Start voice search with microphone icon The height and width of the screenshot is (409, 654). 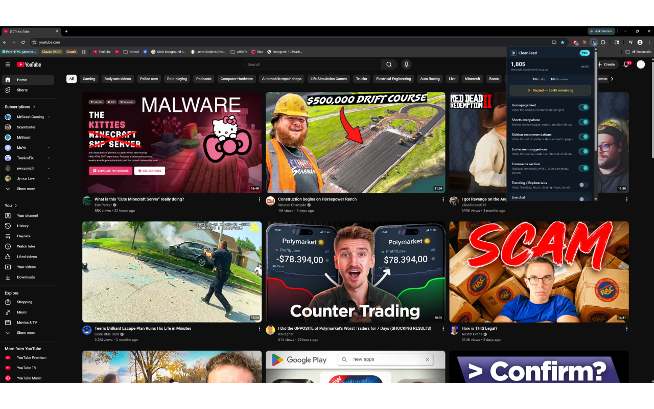pyautogui.click(x=406, y=64)
